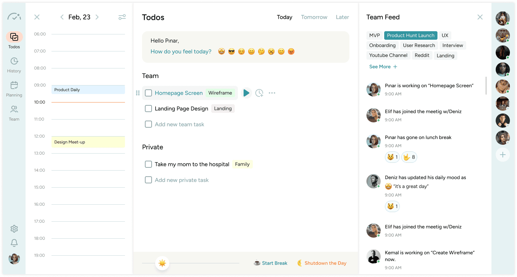
Task: Open the Todos sidebar section
Action: point(14,40)
